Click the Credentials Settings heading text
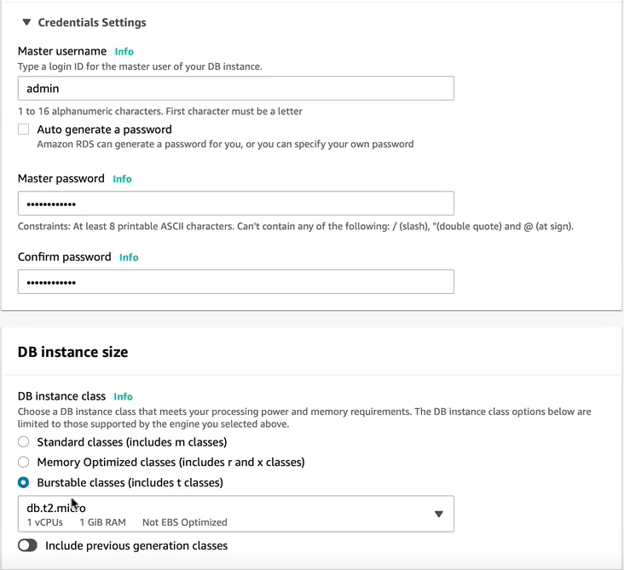Image resolution: width=624 pixels, height=570 pixels. click(92, 23)
